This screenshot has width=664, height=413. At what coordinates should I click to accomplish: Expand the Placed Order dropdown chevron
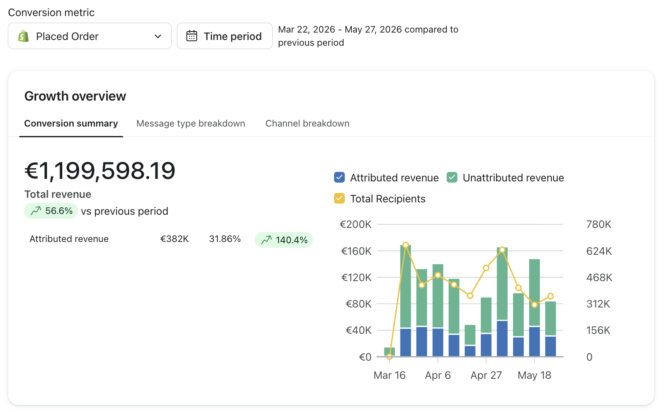click(158, 36)
